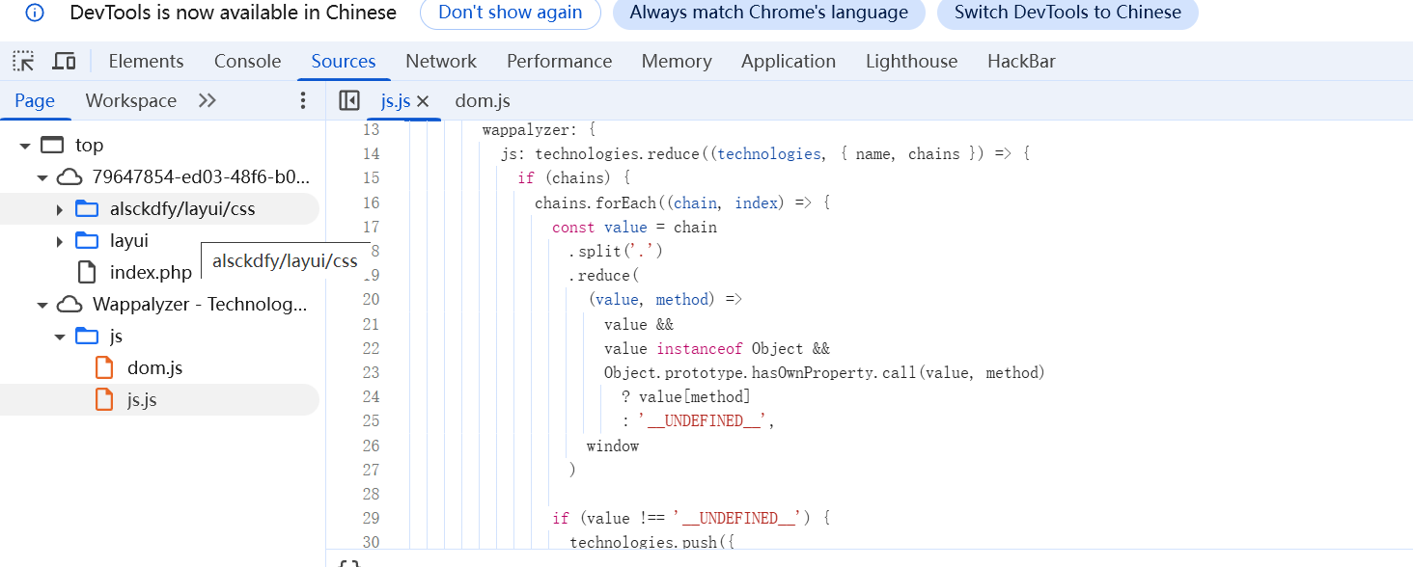
Task: Click 'value instanceof Object &&' code line
Action: [x=717, y=348]
